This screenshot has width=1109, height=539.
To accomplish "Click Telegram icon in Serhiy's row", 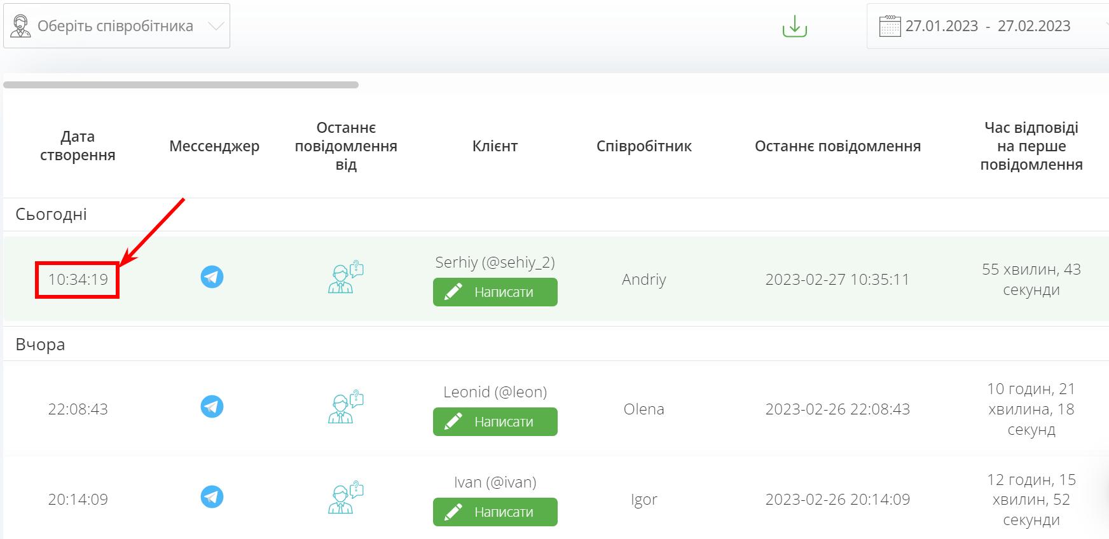I will point(212,277).
